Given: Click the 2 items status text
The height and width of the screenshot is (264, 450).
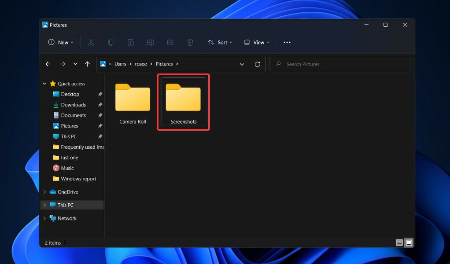Looking at the screenshot, I should pos(53,243).
